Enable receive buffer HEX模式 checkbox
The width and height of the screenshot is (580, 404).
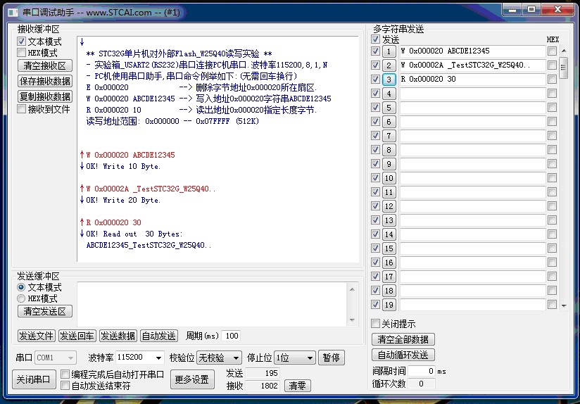click(21, 53)
